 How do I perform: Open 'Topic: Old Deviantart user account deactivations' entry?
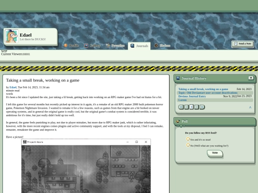[x=208, y=93]
